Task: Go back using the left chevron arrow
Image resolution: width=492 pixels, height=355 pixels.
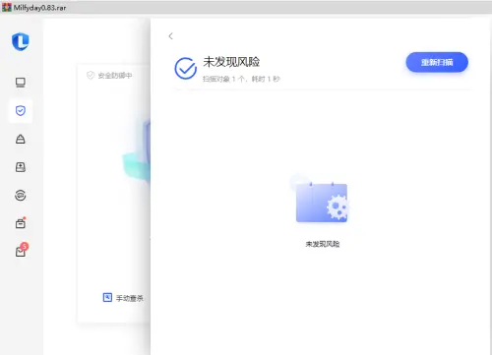Action: (170, 36)
